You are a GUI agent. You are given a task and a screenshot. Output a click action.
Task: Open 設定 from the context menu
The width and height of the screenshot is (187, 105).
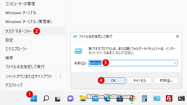(34, 40)
